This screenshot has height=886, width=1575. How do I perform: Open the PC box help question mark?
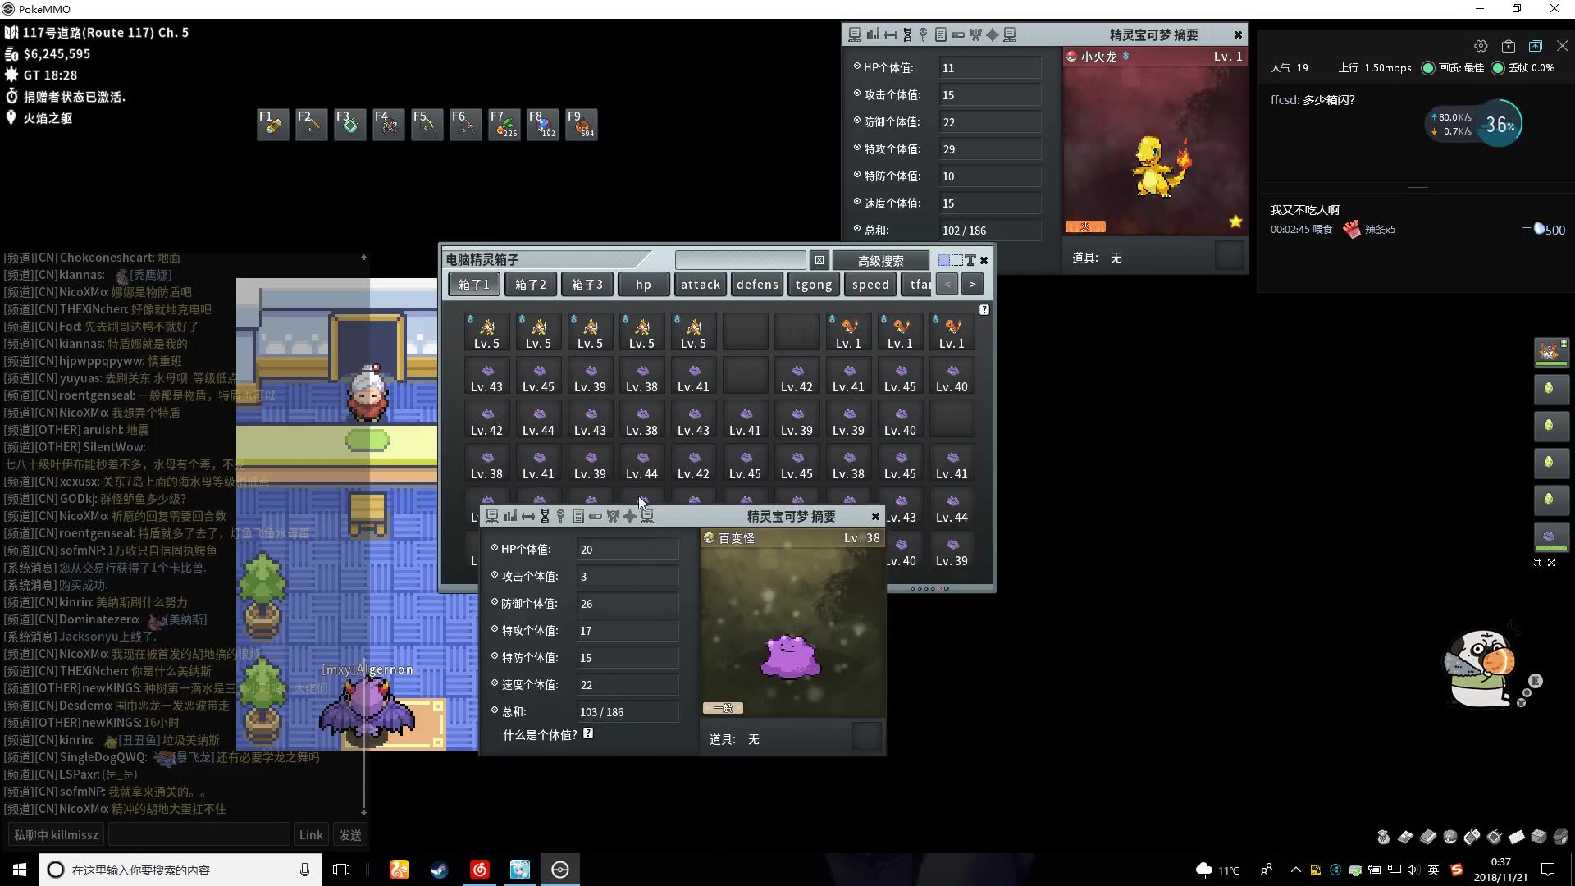(x=984, y=310)
